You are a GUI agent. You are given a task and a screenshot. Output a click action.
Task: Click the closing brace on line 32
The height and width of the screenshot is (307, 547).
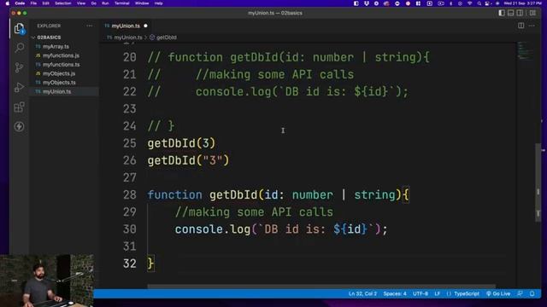tap(150, 264)
